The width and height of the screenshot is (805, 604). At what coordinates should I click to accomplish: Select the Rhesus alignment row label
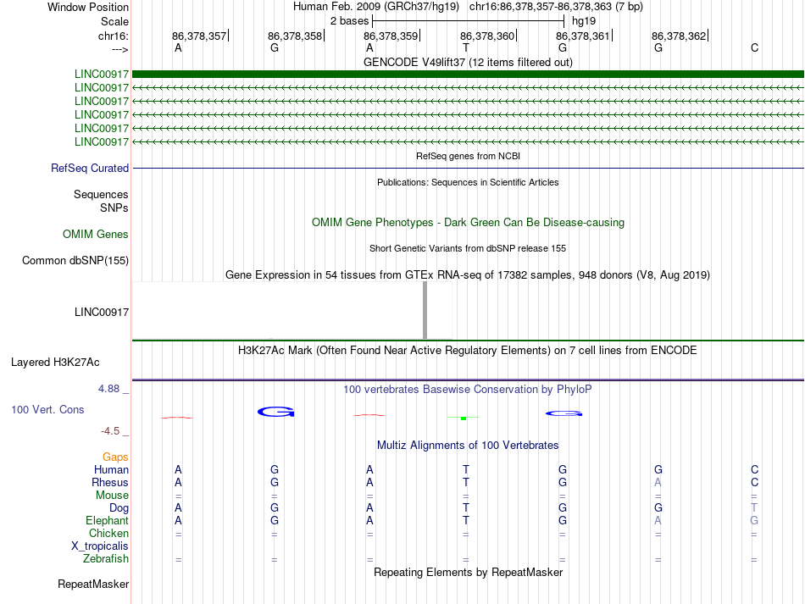click(110, 482)
